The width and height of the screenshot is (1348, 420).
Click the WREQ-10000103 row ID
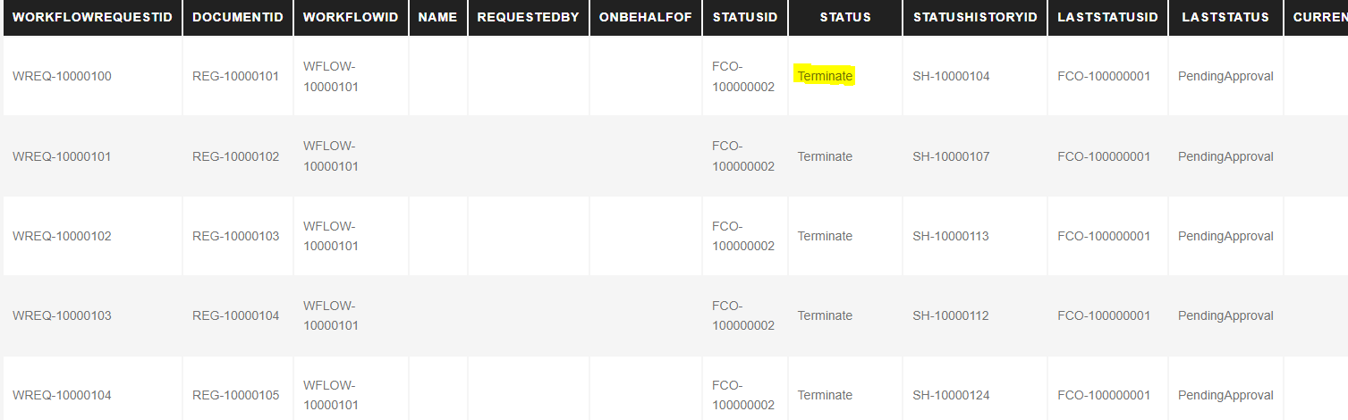[x=62, y=315]
